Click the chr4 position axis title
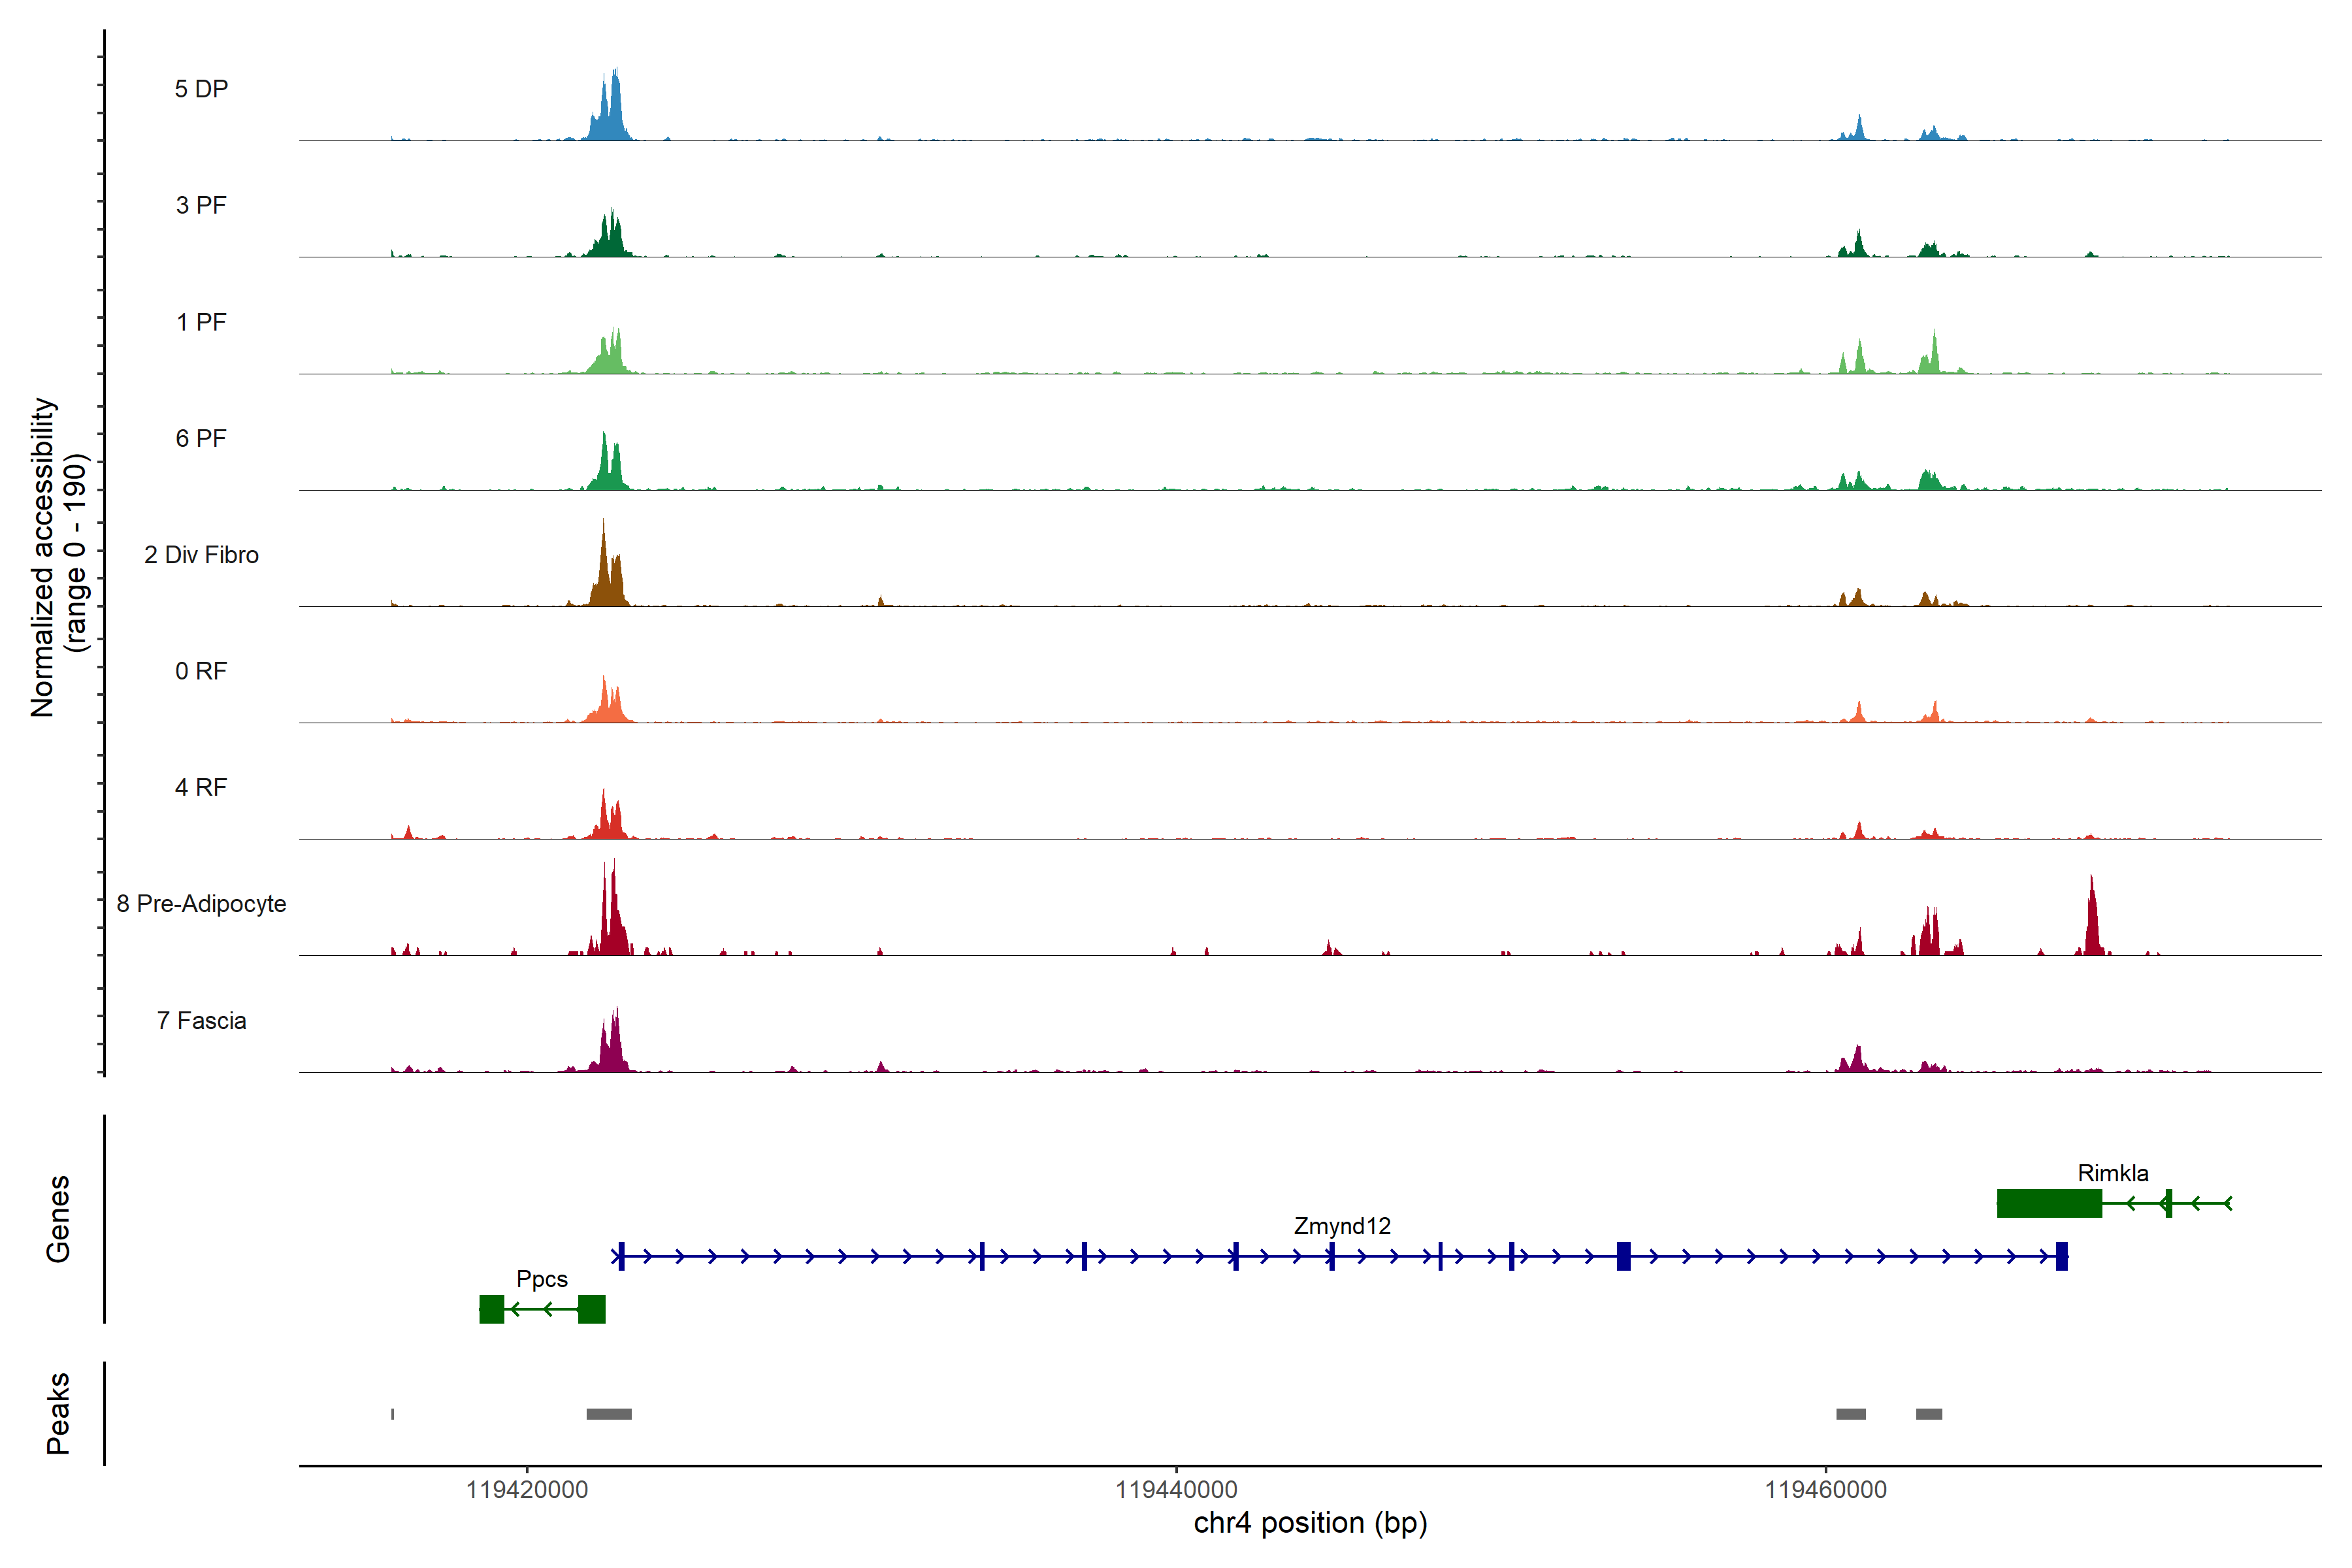The width and height of the screenshot is (2352, 1568). tap(1310, 1523)
